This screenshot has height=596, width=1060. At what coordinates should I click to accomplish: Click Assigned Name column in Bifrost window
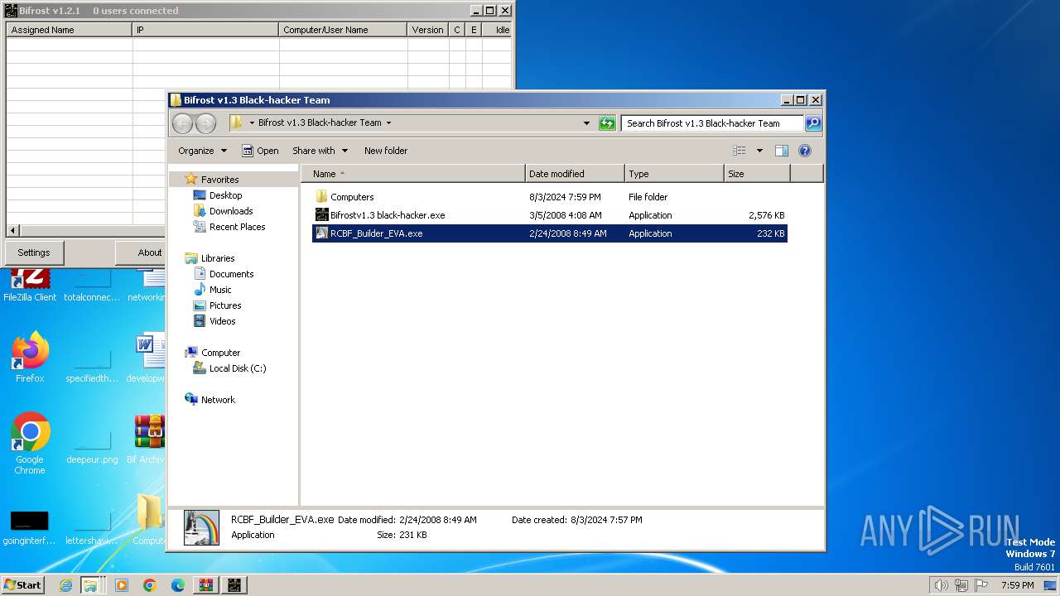[70, 30]
